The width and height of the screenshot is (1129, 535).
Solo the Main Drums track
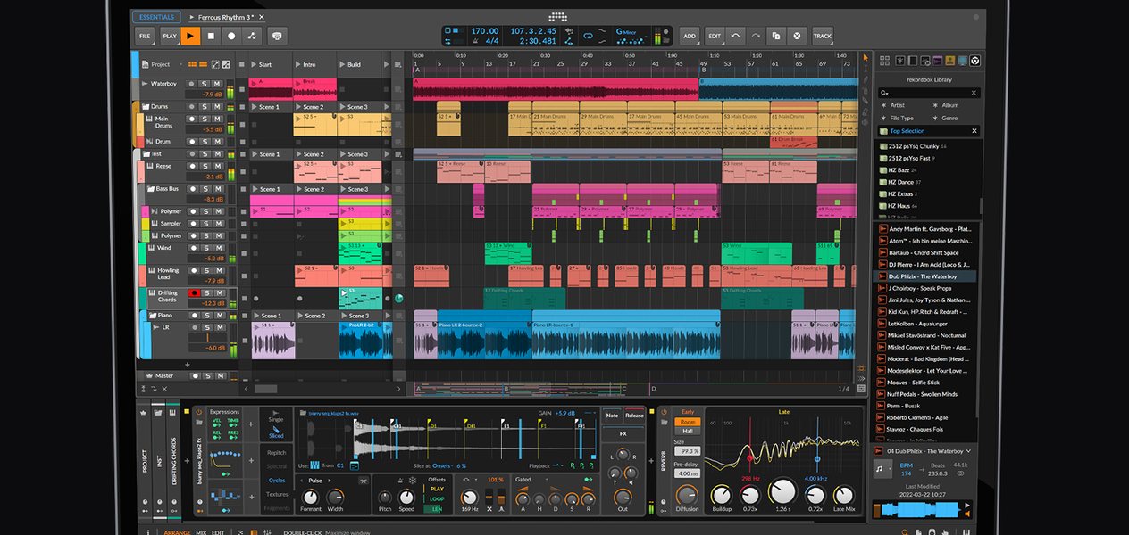point(205,119)
